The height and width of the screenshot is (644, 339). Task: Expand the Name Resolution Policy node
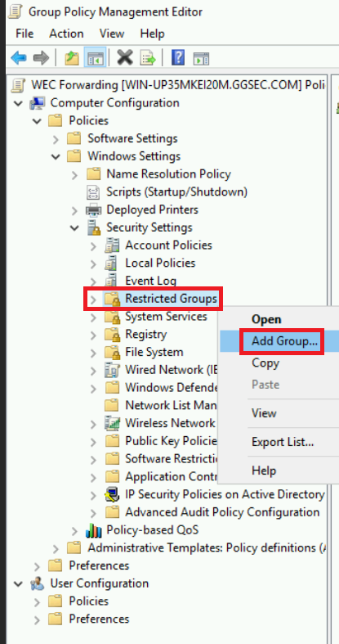(x=74, y=174)
